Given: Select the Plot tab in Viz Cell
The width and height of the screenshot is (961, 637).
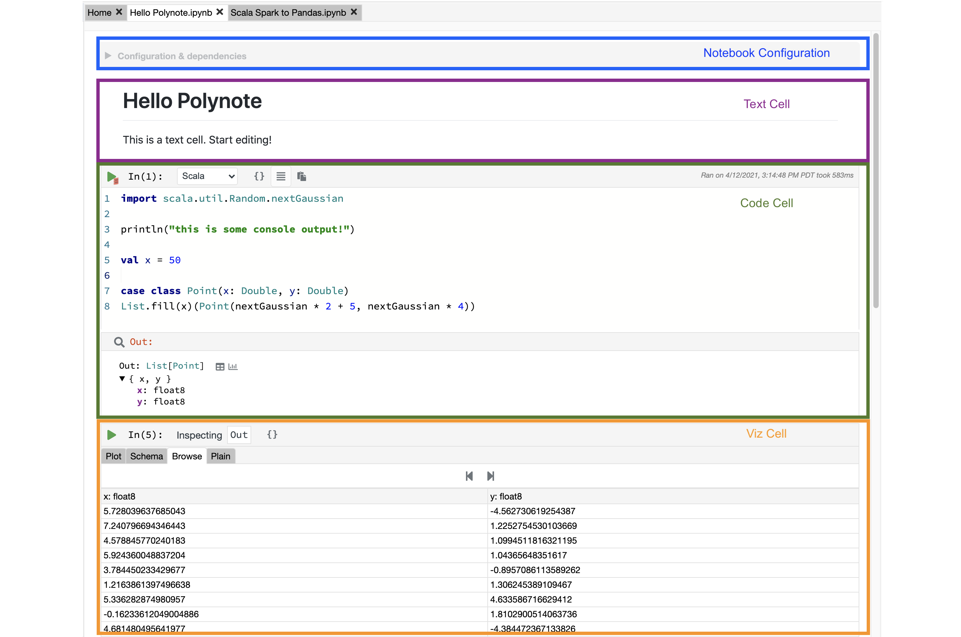Looking at the screenshot, I should pos(113,456).
